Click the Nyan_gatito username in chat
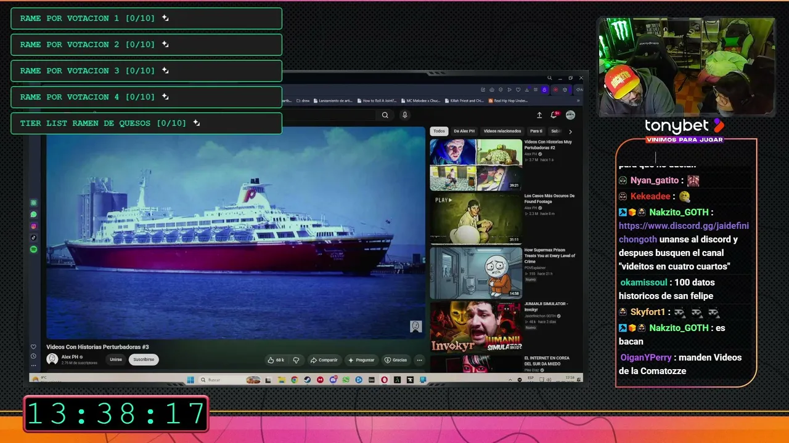The image size is (789, 443). 655,180
